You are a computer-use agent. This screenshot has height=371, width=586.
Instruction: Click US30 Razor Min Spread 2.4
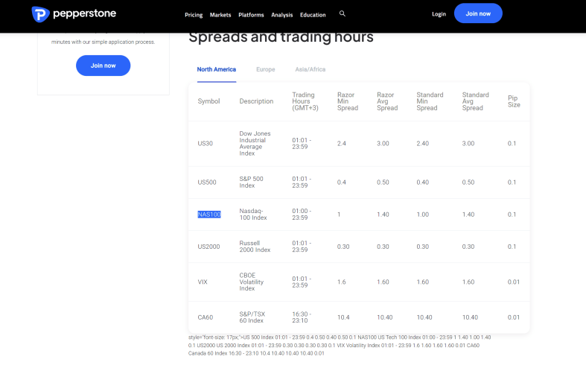pyautogui.click(x=342, y=144)
